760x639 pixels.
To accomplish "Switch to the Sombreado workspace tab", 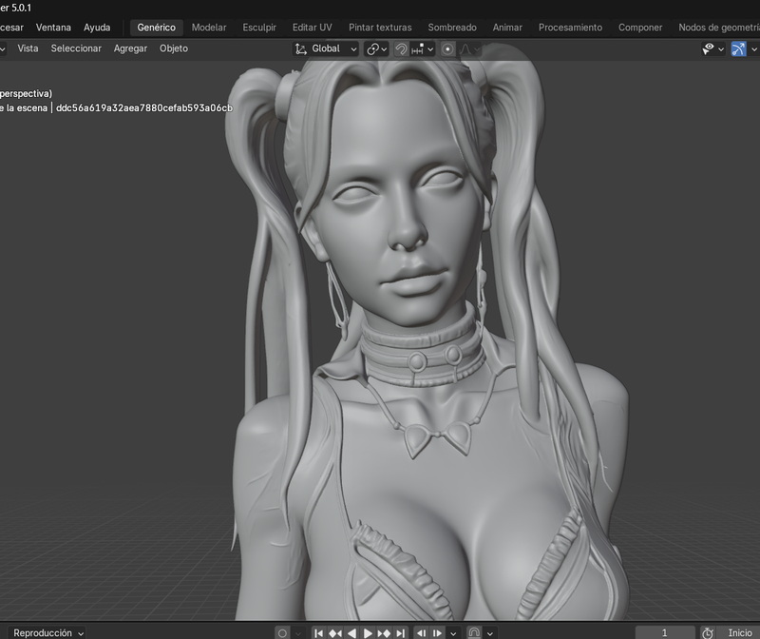I will tap(452, 28).
